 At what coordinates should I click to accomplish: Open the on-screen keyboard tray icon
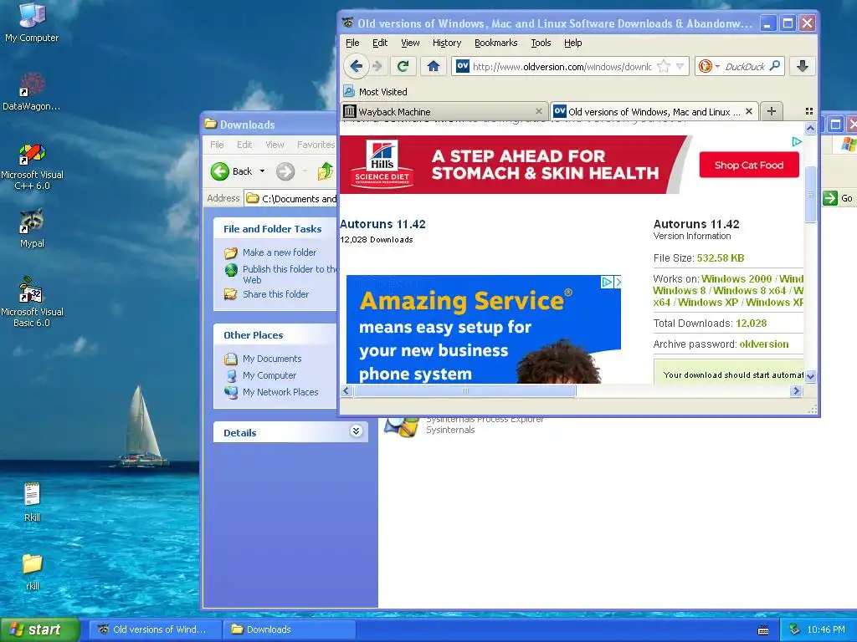[x=763, y=630]
